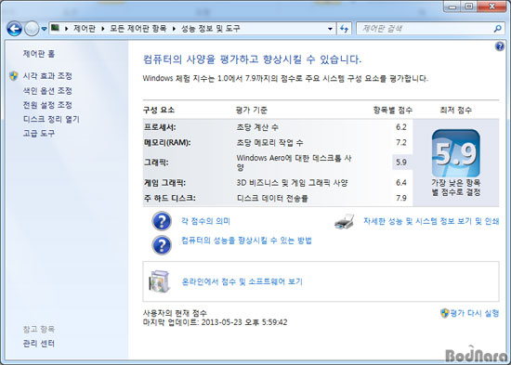Click the 초당 계산 수 description
Image resolution: width=511 pixels, height=365 pixels.
pos(257,127)
